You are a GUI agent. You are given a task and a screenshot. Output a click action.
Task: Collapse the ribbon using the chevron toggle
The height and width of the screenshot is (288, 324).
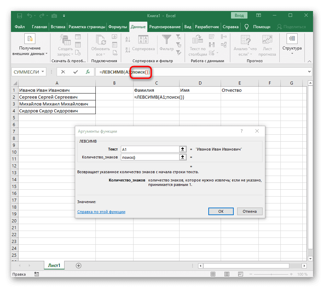click(x=309, y=61)
